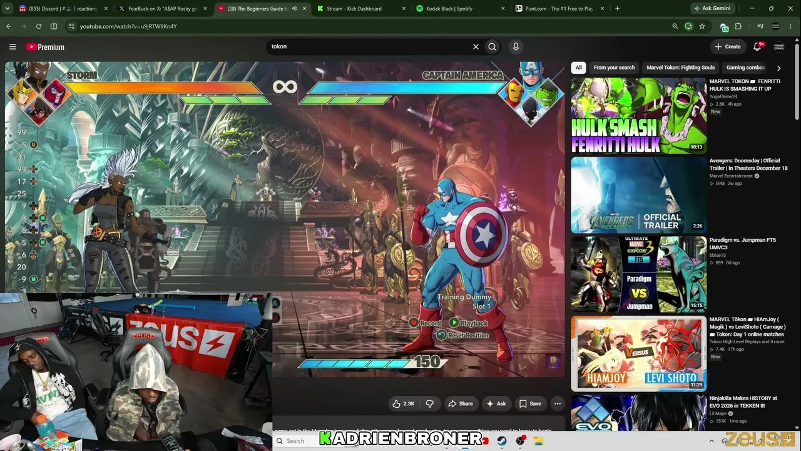Show hidden system tray icons
Image resolution: width=801 pixels, height=451 pixels.
tap(712, 441)
